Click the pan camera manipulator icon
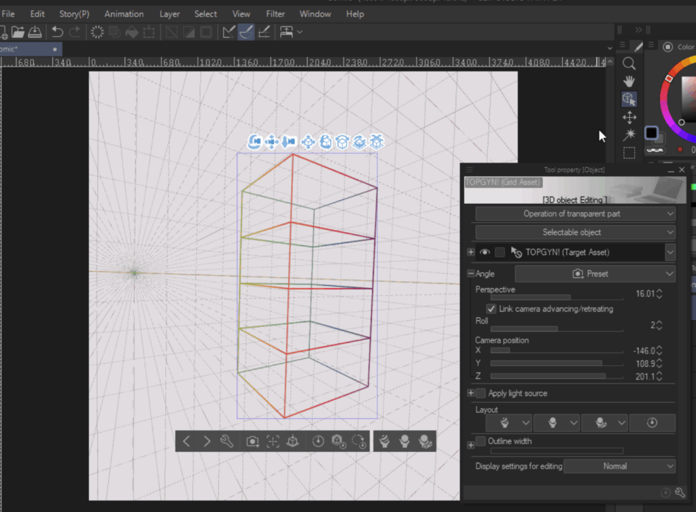The width and height of the screenshot is (696, 512). click(x=272, y=141)
